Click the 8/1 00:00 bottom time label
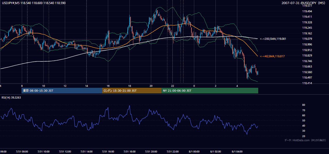 click(194, 151)
